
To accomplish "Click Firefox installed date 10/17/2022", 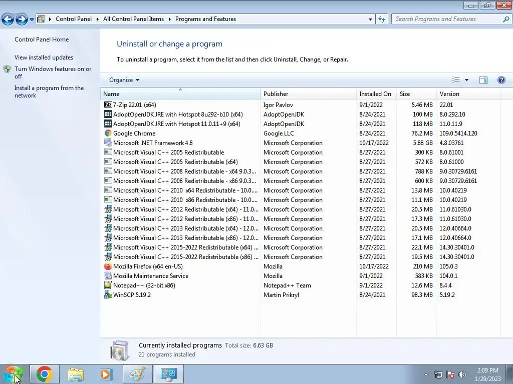I will pos(374,266).
